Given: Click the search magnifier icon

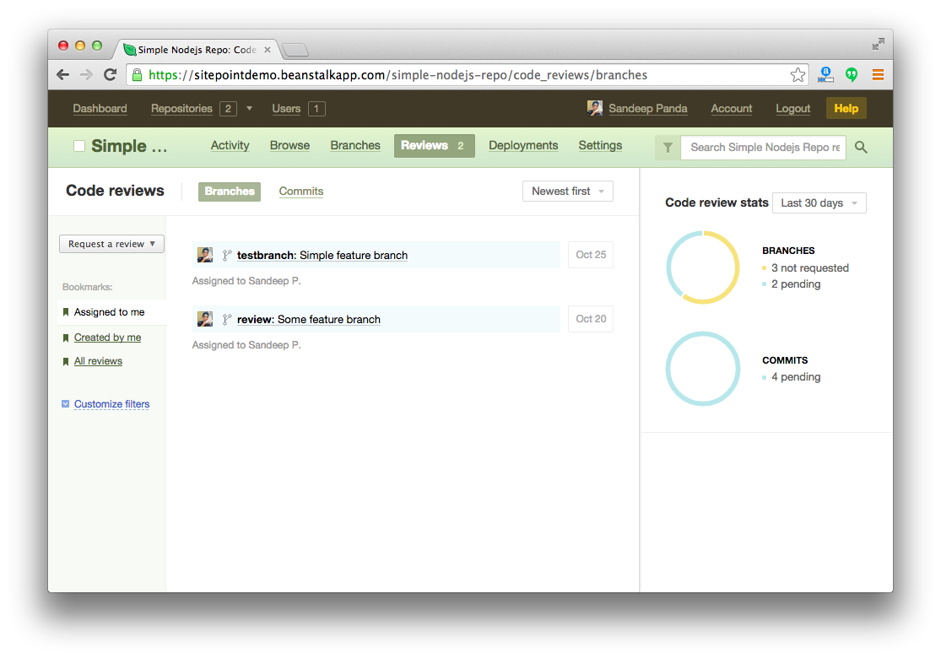Looking at the screenshot, I should pyautogui.click(x=861, y=147).
